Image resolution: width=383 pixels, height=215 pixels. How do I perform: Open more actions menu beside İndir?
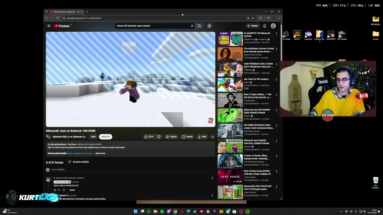point(212,137)
